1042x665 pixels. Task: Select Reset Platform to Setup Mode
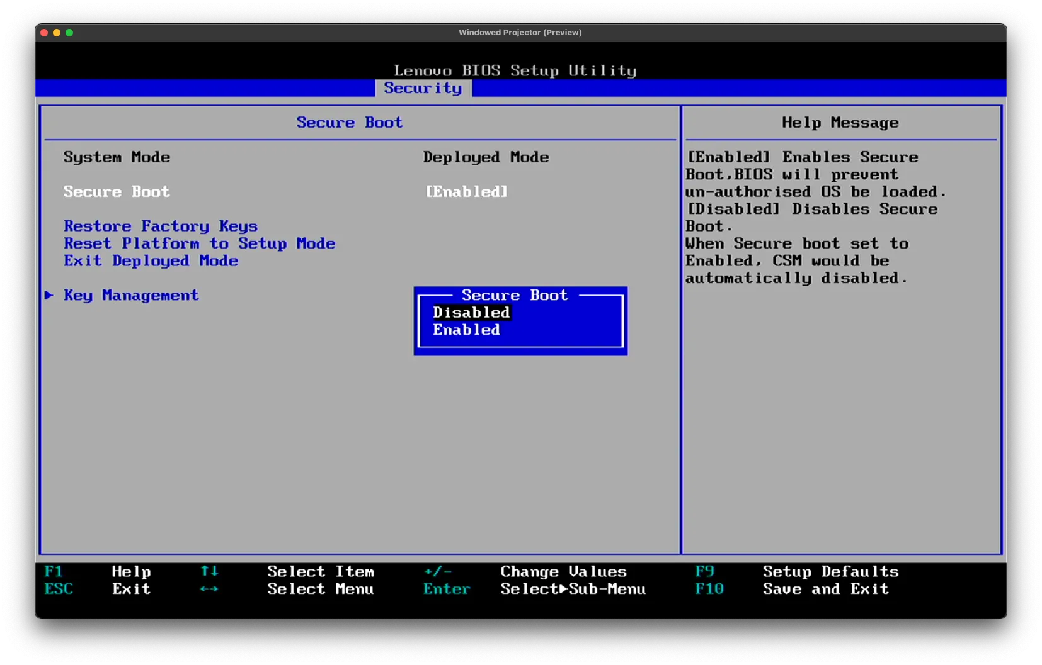pyautogui.click(x=199, y=243)
